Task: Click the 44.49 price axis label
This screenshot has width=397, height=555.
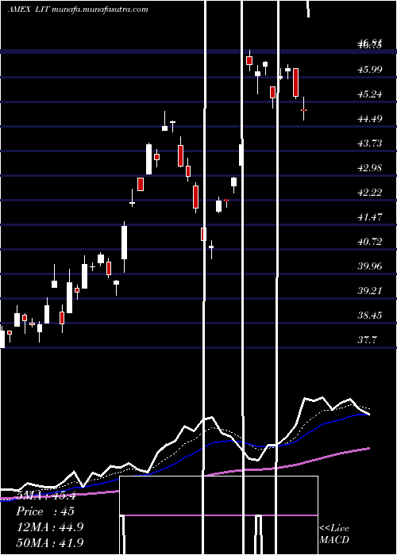Action: 370,119
